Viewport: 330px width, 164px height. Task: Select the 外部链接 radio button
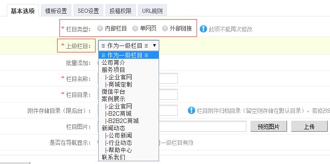(x=165, y=28)
